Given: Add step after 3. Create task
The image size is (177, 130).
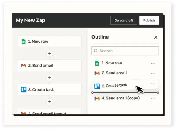Looking at the screenshot, I should coord(50,102).
